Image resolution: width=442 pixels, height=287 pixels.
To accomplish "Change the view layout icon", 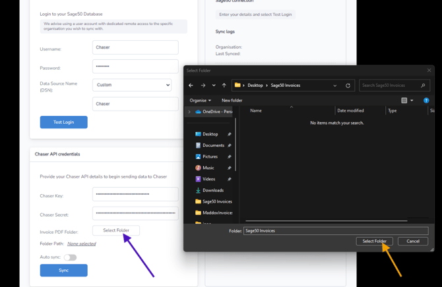I will [x=404, y=101].
